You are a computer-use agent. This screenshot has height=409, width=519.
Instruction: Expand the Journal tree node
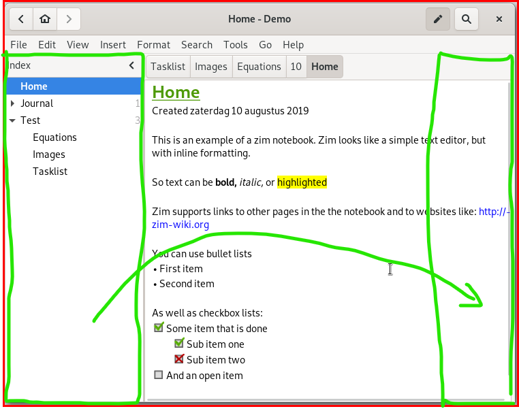tap(12, 103)
